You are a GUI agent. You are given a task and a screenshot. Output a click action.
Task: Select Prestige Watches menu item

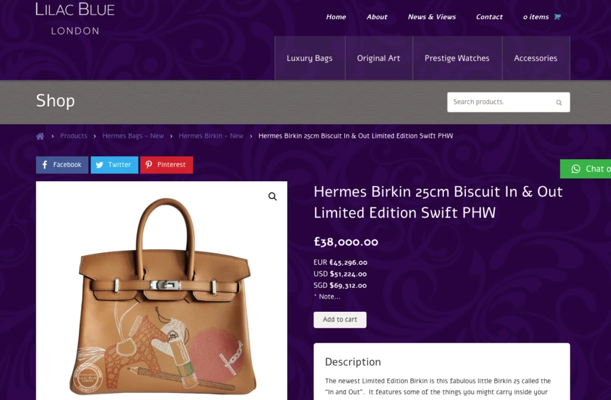pos(457,58)
